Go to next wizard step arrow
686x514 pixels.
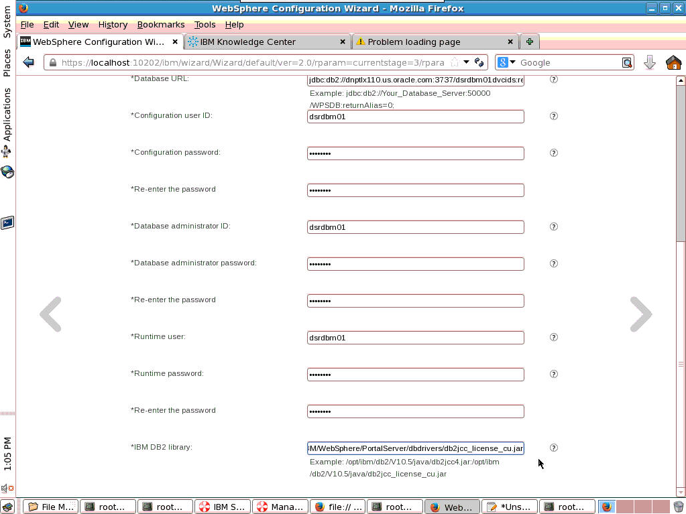tap(641, 314)
